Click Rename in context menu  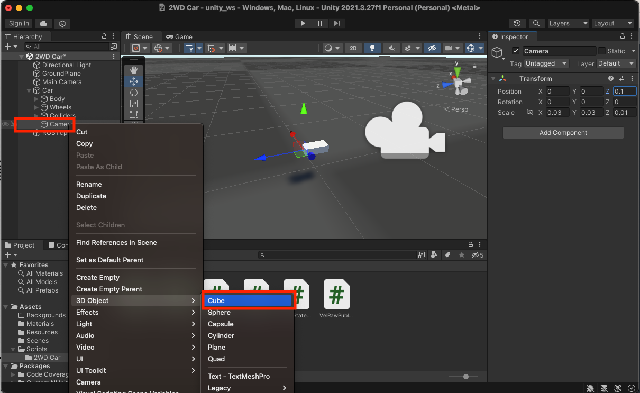click(89, 184)
